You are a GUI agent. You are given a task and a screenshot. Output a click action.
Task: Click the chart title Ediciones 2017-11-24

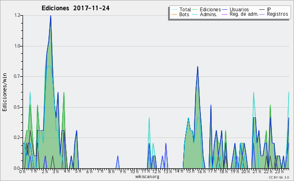[75, 8]
